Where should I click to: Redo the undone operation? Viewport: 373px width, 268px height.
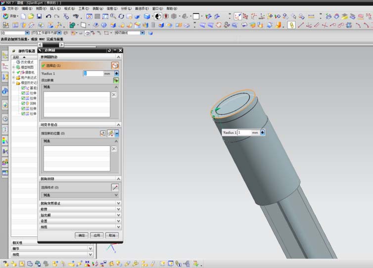[56, 16]
